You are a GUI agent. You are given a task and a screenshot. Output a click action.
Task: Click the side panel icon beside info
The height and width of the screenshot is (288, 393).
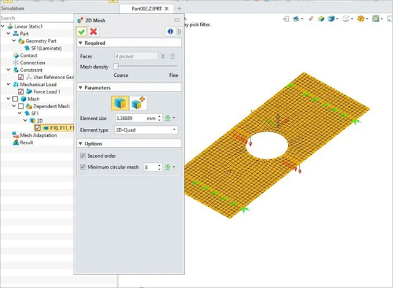(180, 31)
